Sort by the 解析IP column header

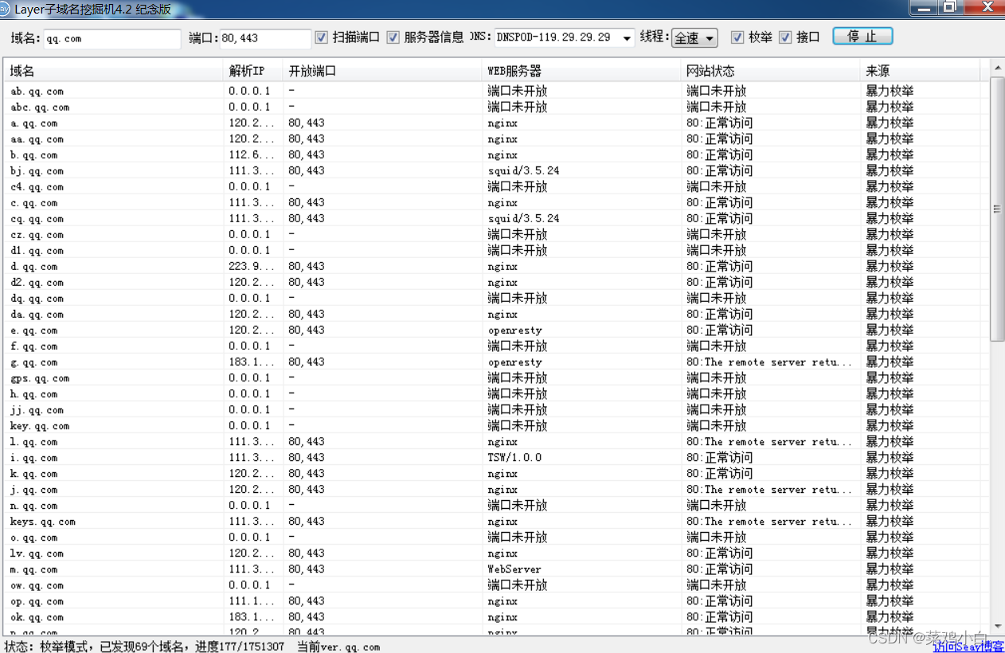253,71
